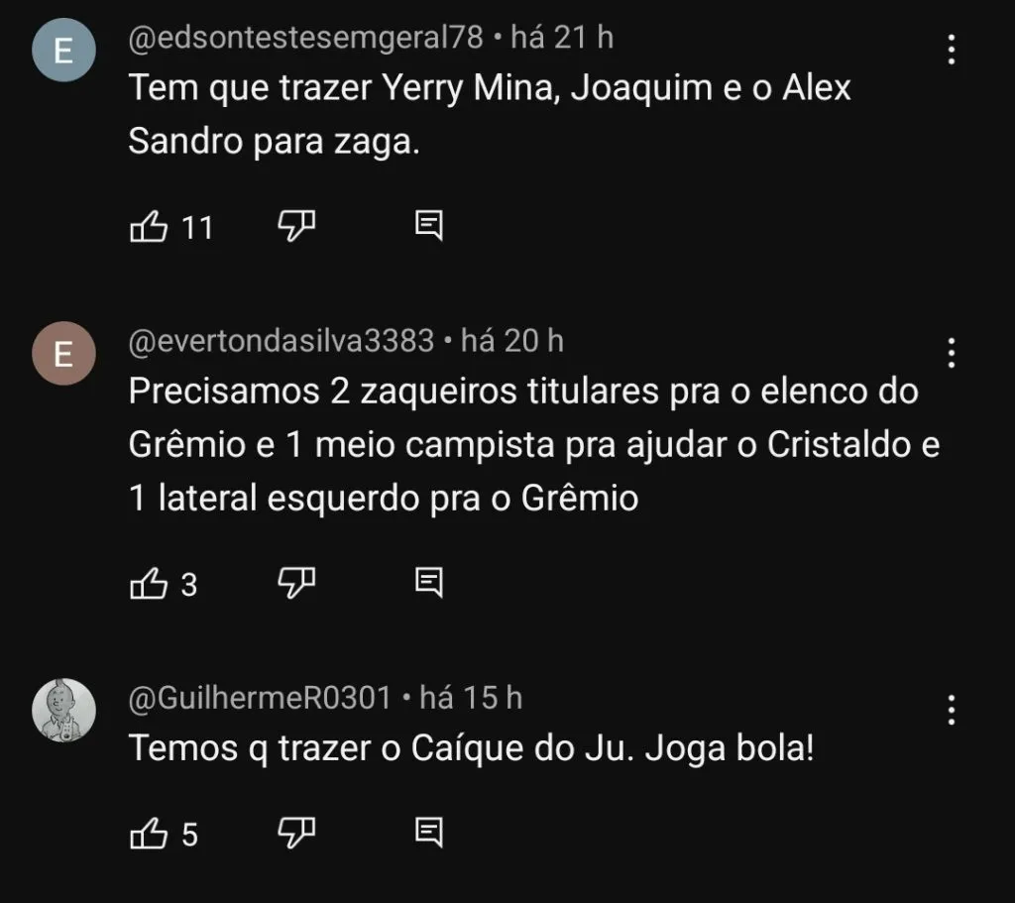Open reply box for @GuilhermeR0301's comment
Image resolution: width=1015 pixels, height=903 pixels.
coord(428,834)
